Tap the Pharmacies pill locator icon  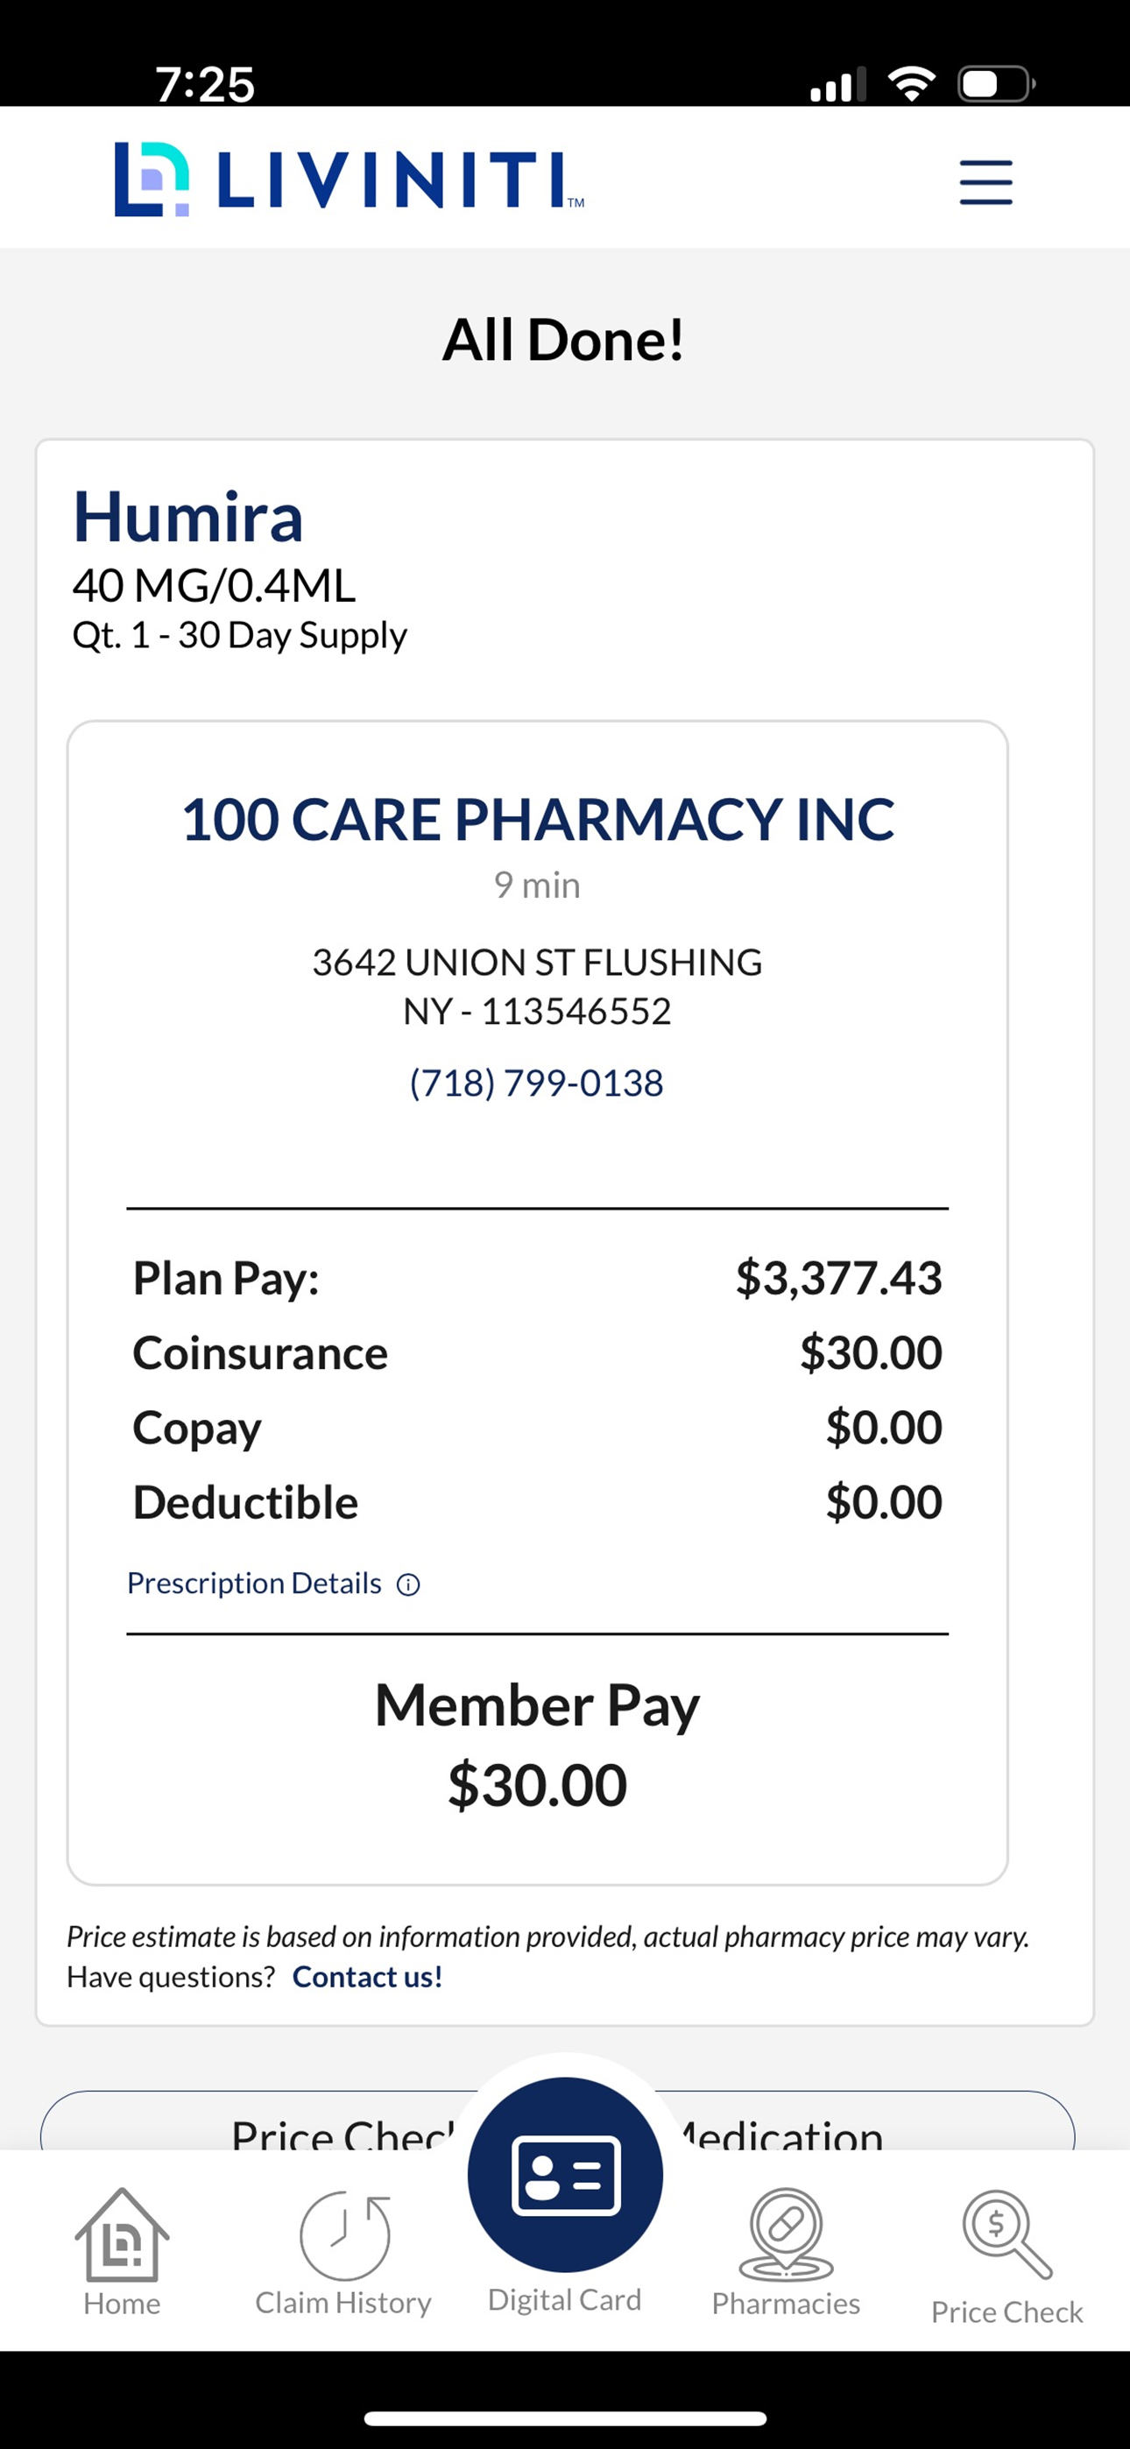click(x=786, y=2234)
